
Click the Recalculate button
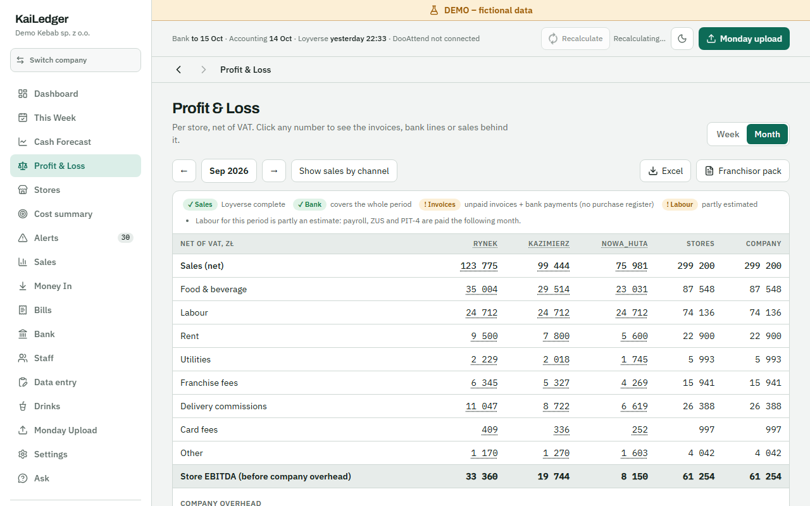pyautogui.click(x=575, y=39)
